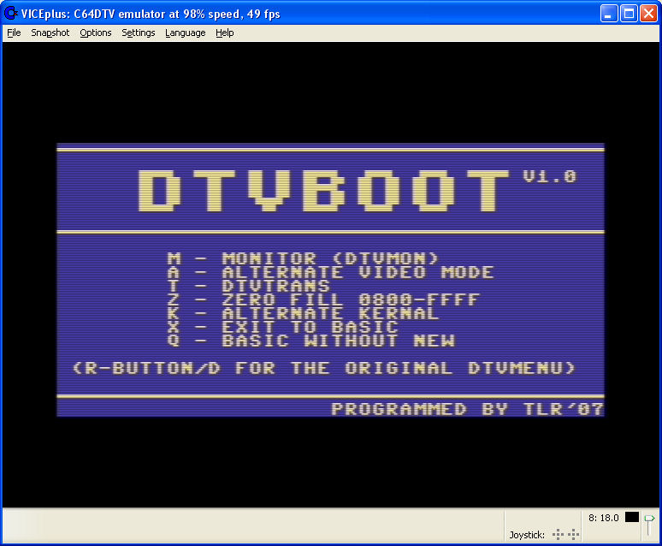
Task: Click the V1.0 version label
Action: tap(550, 176)
